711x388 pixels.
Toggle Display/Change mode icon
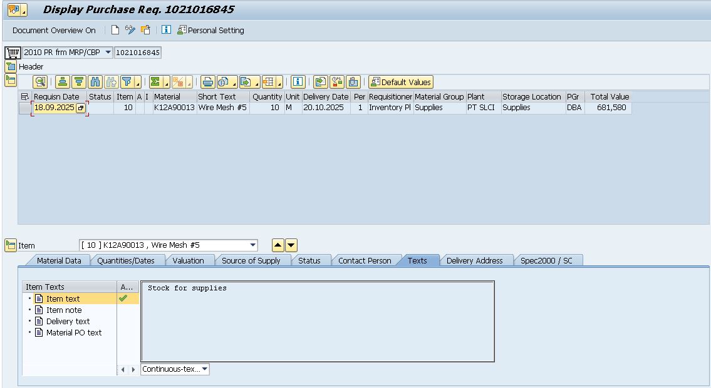[130, 30]
